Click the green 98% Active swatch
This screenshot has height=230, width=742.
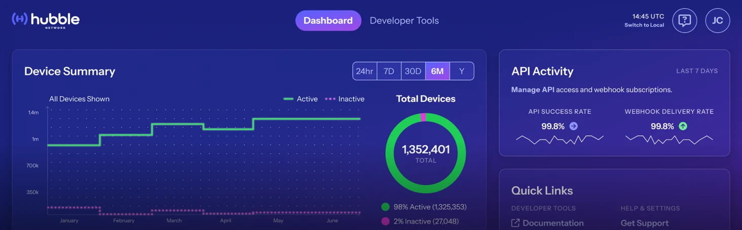(x=385, y=207)
